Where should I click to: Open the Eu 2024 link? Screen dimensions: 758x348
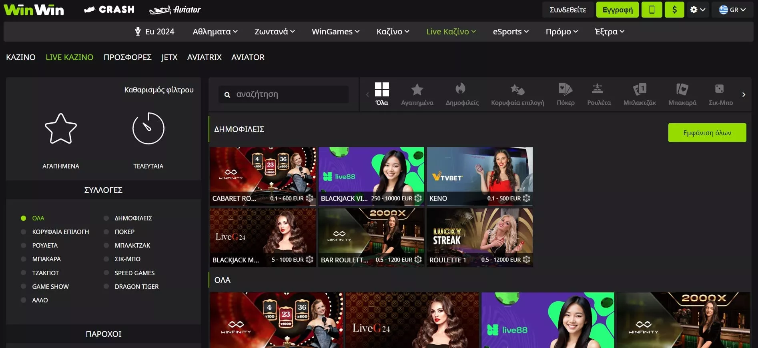(154, 32)
